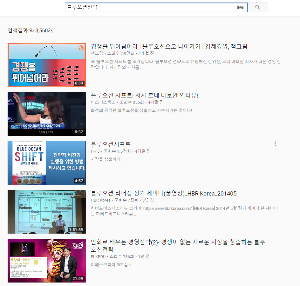This screenshot has height=286, width=300.
Task: Click the magnifying glass search icon
Action: tap(258, 7)
